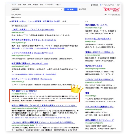Click the ログイン link
Image resolution: width=128 pixels, height=138 pixels.
point(116,15)
